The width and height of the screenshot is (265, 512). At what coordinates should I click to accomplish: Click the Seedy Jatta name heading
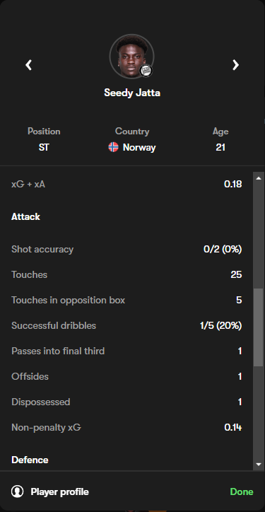pos(132,93)
